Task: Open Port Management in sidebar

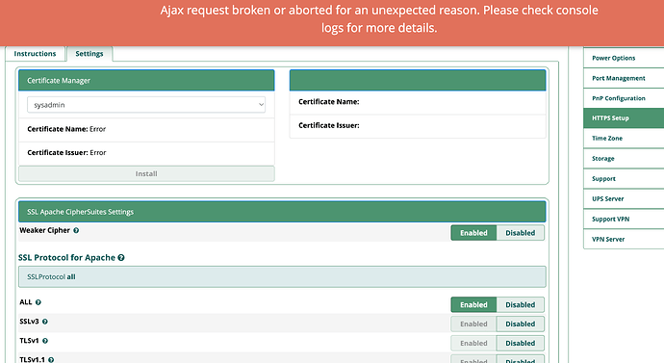Action: point(624,78)
